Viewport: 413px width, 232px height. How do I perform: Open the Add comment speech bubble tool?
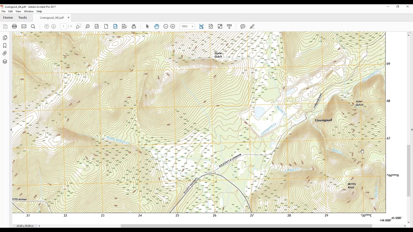[x=243, y=26]
